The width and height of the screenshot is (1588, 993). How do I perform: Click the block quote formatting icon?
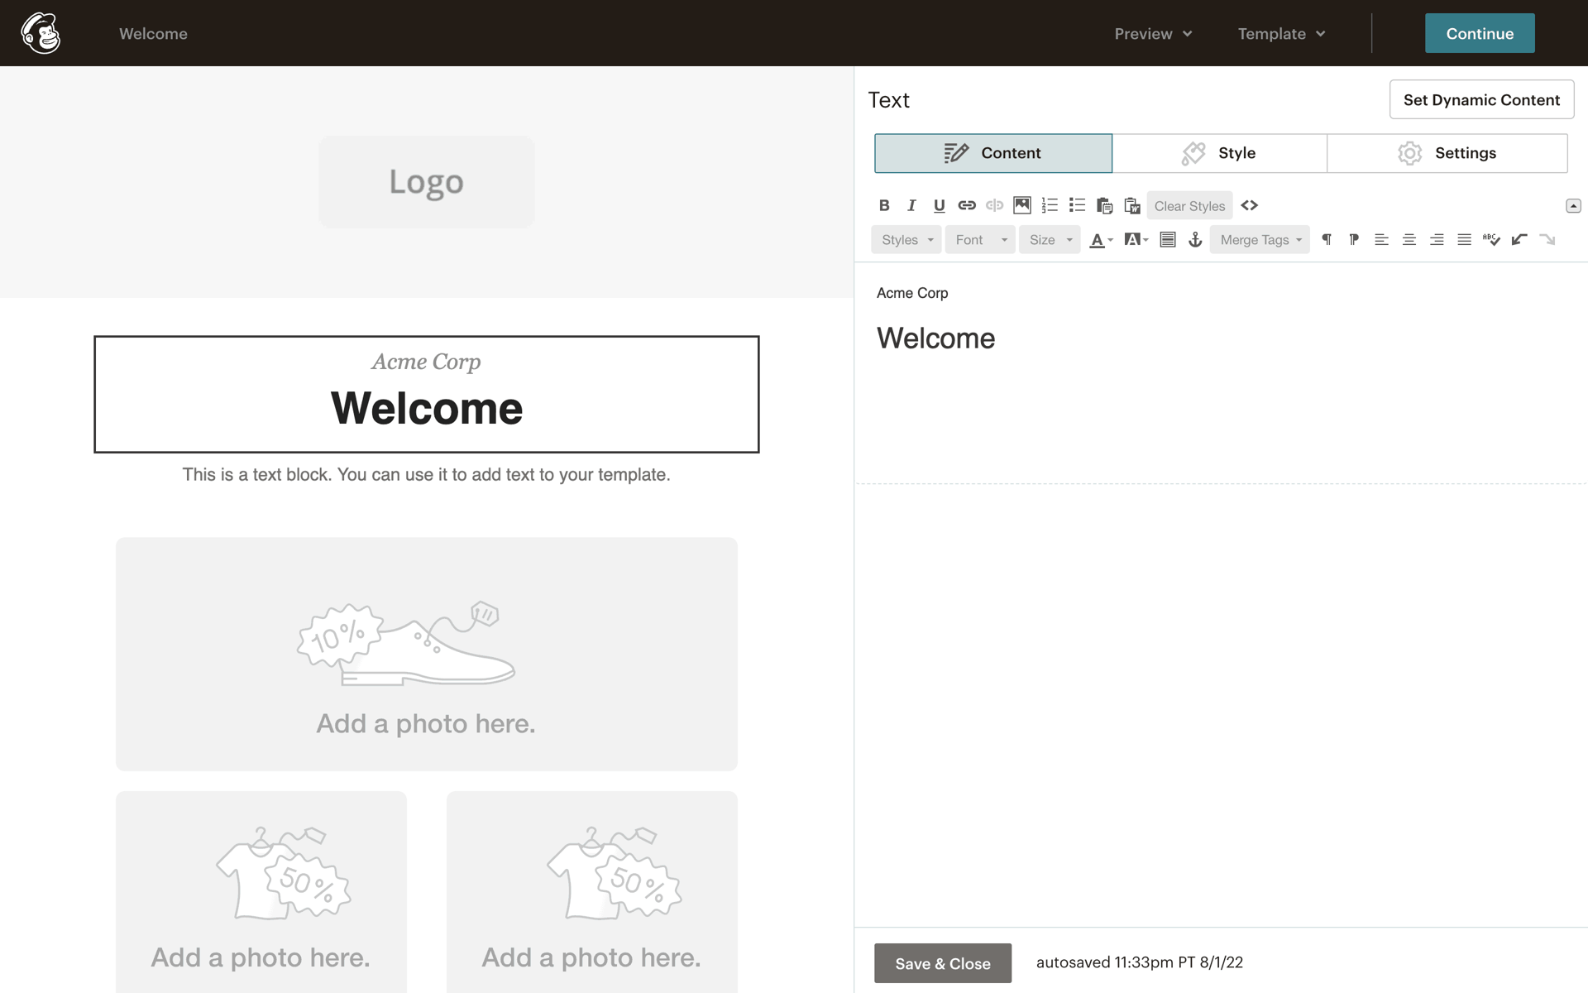point(1168,240)
